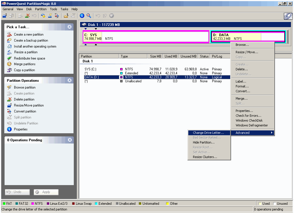Viewport: 294px width, 213px height.
Task: Click the Resize a partition task link
Action: 26,52
